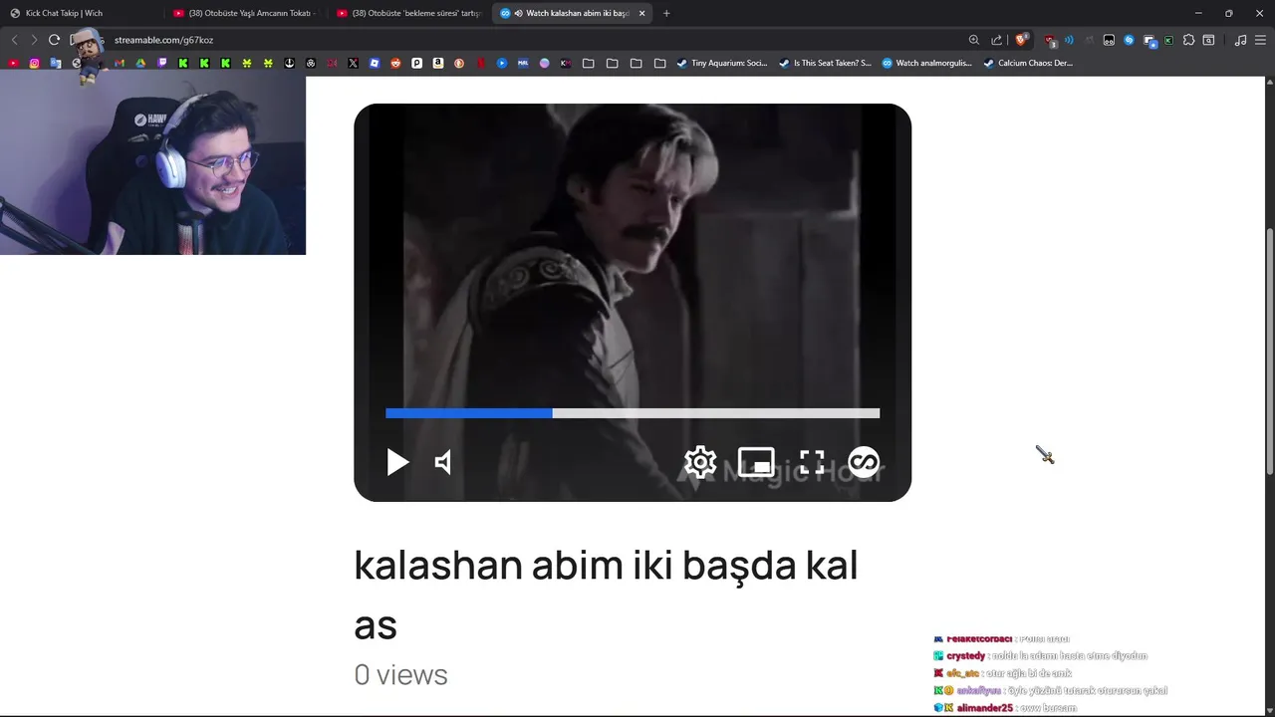Click the share page icon
Image resolution: width=1275 pixels, height=717 pixels.
tap(997, 40)
